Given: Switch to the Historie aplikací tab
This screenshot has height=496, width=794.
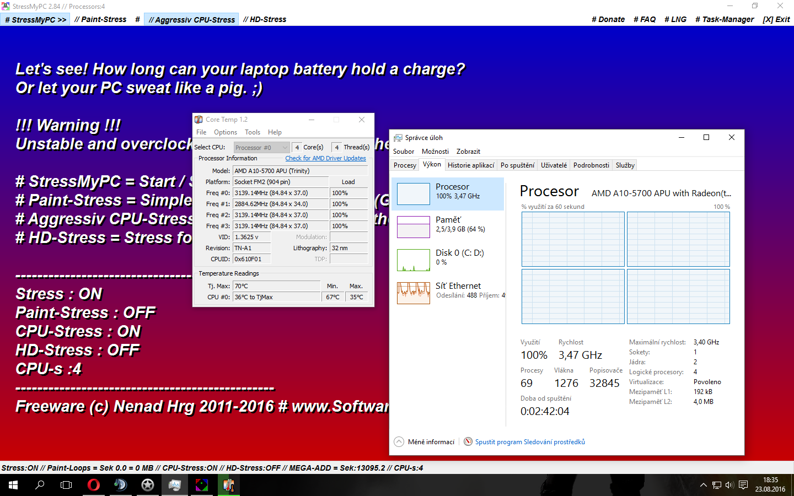Looking at the screenshot, I should point(471,165).
